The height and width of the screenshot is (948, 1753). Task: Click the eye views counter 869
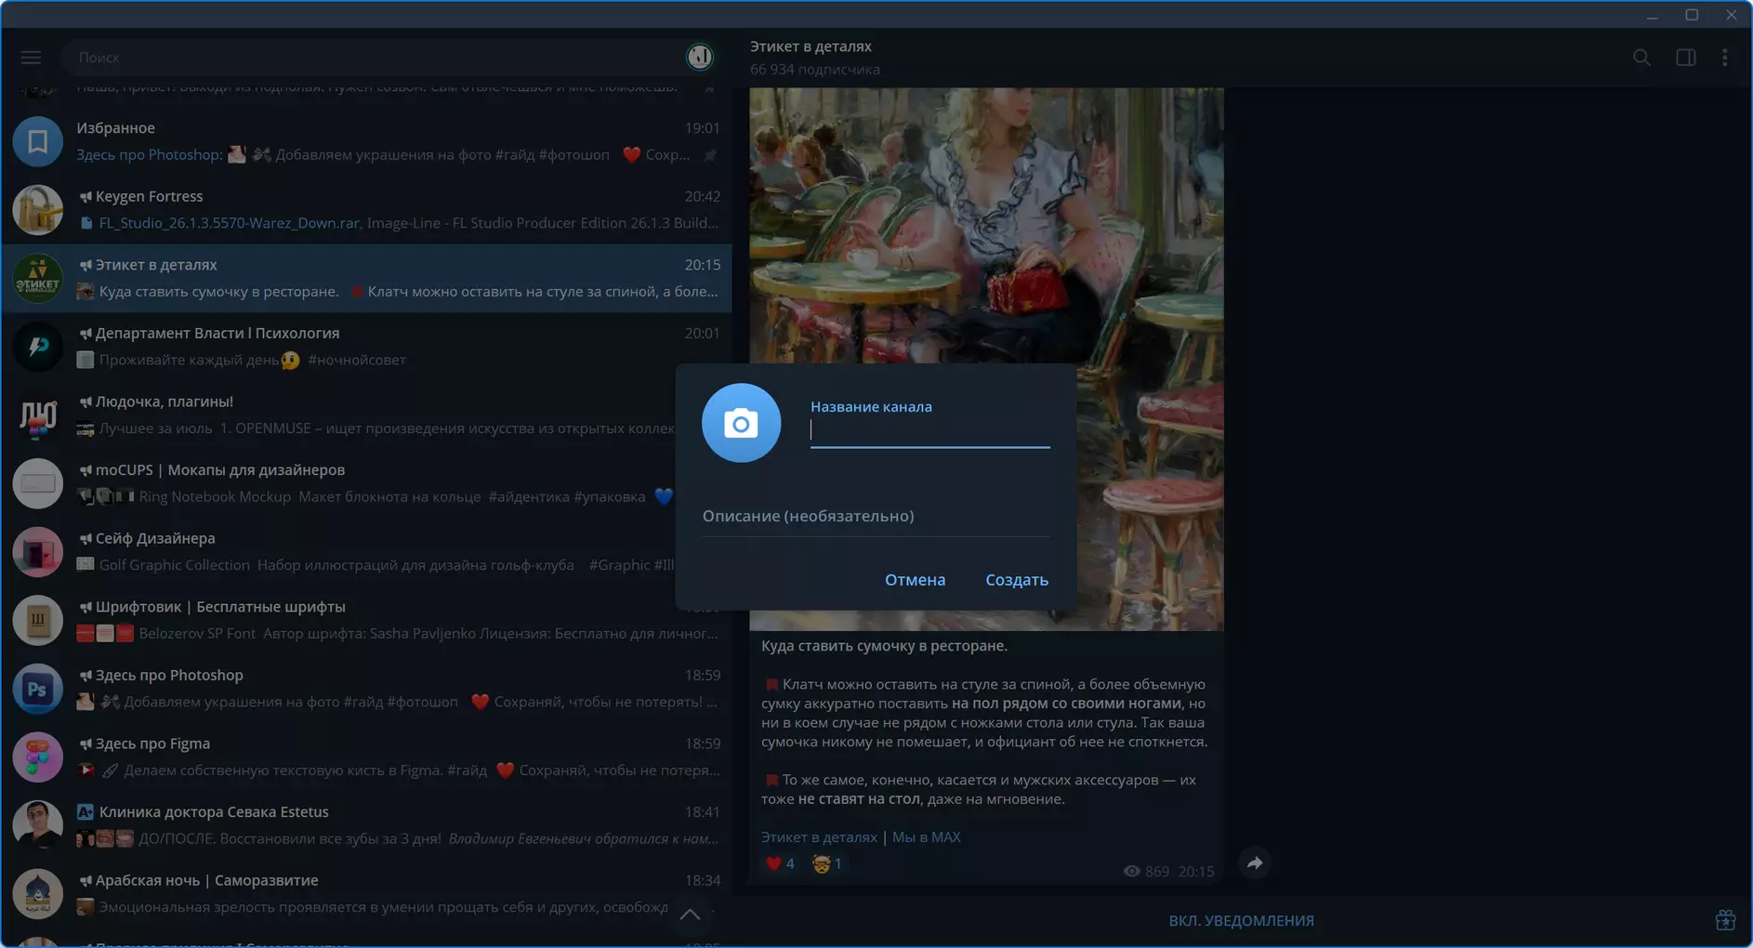1146,872
